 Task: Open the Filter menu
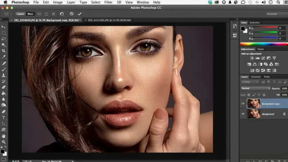click(x=108, y=2)
